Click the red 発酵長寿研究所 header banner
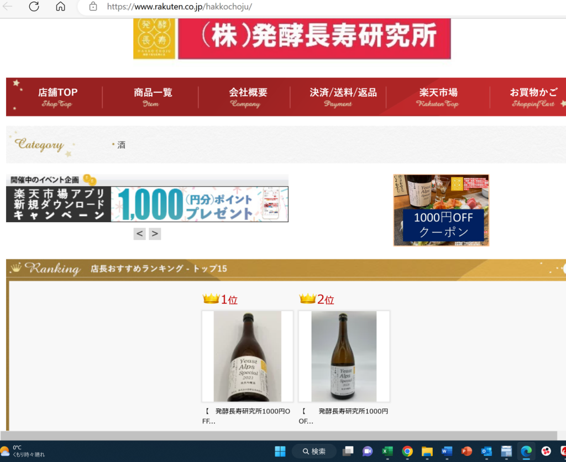566x462 pixels. click(315, 39)
